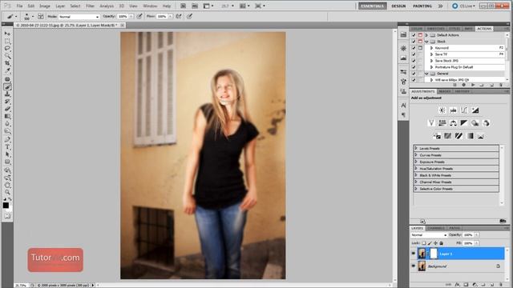Viewport: 513px width, 288px height.
Task: Enable airbrush mode in options bar
Action: coord(179,16)
